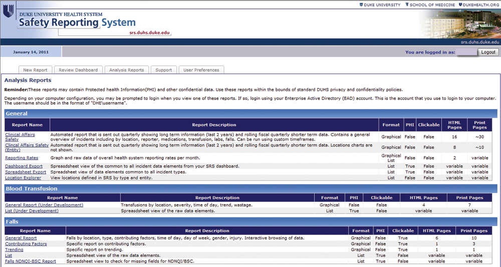Image resolution: width=501 pixels, height=267 pixels.
Task: Click the Safety Reporting System title
Action: pos(77,22)
